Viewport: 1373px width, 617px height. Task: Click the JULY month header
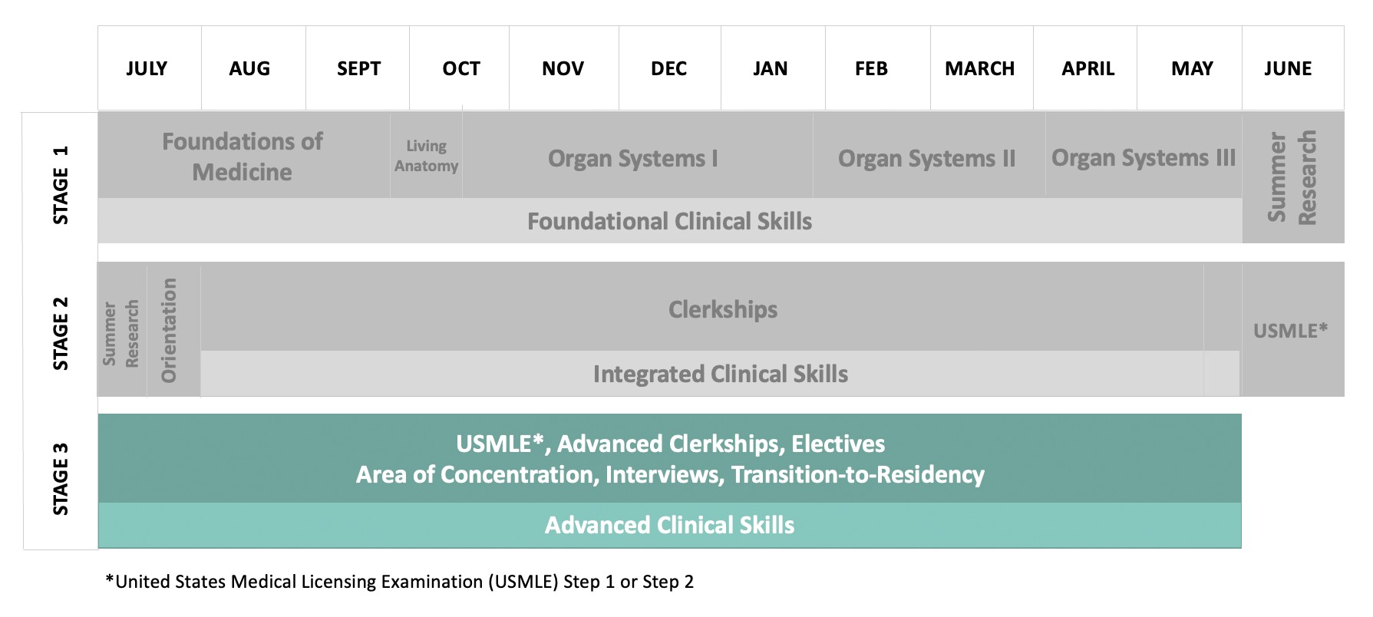coord(147,68)
